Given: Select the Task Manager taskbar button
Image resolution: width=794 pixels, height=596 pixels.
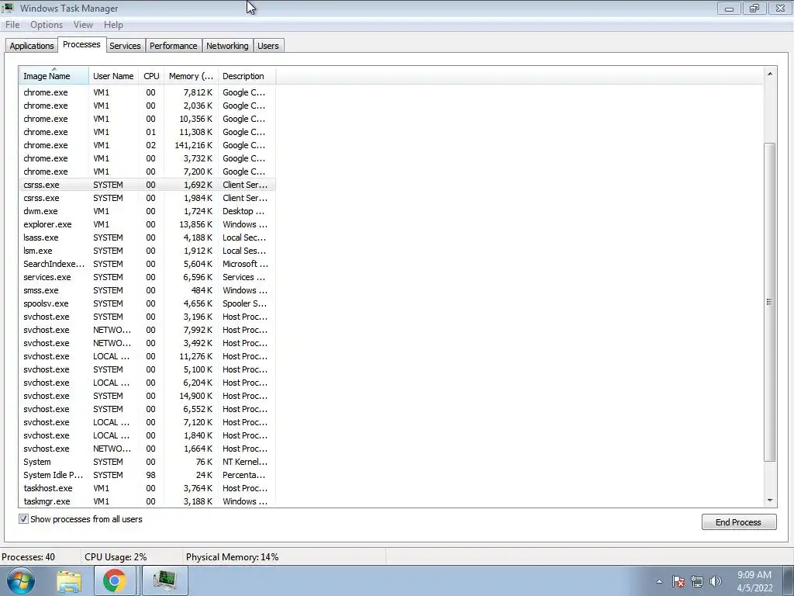Looking at the screenshot, I should (164, 581).
